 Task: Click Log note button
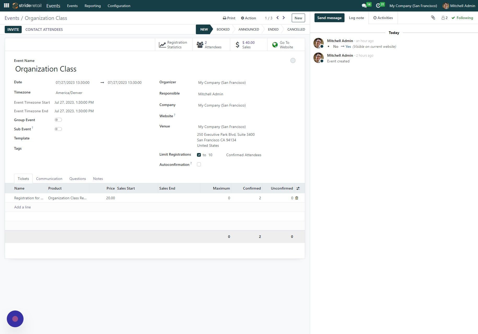(356, 18)
